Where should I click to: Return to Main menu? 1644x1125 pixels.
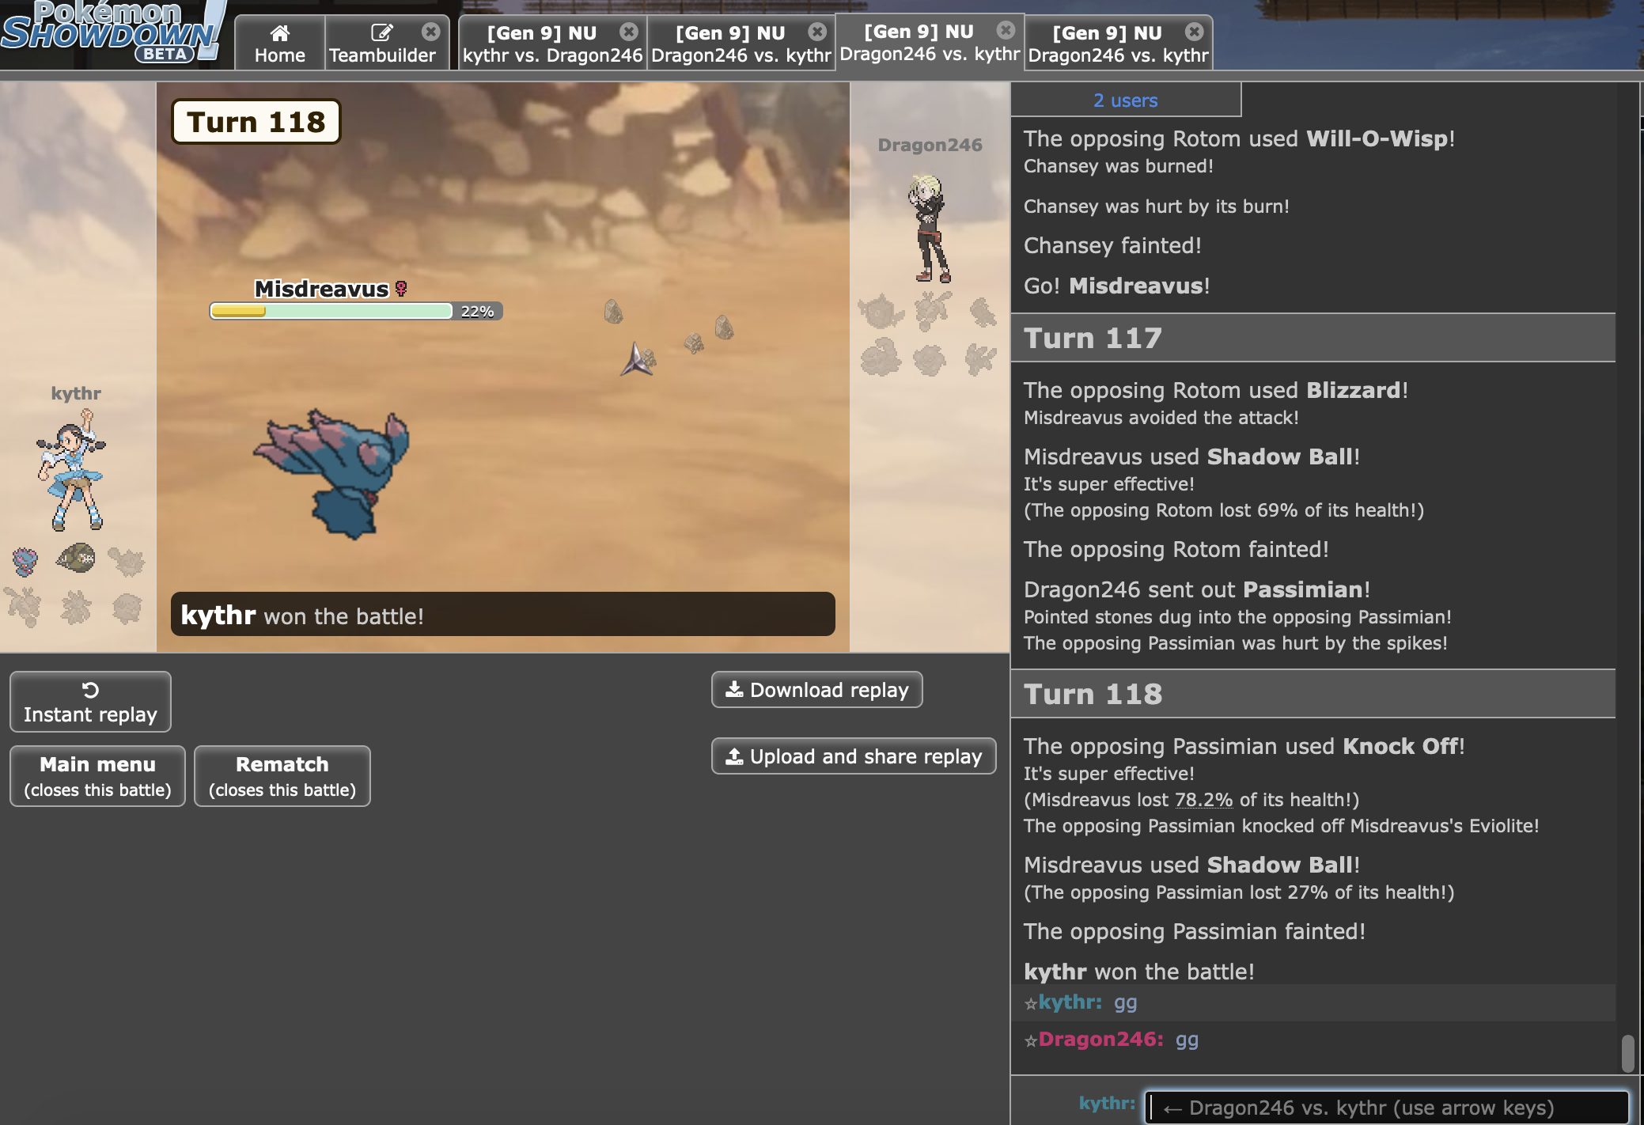97,776
